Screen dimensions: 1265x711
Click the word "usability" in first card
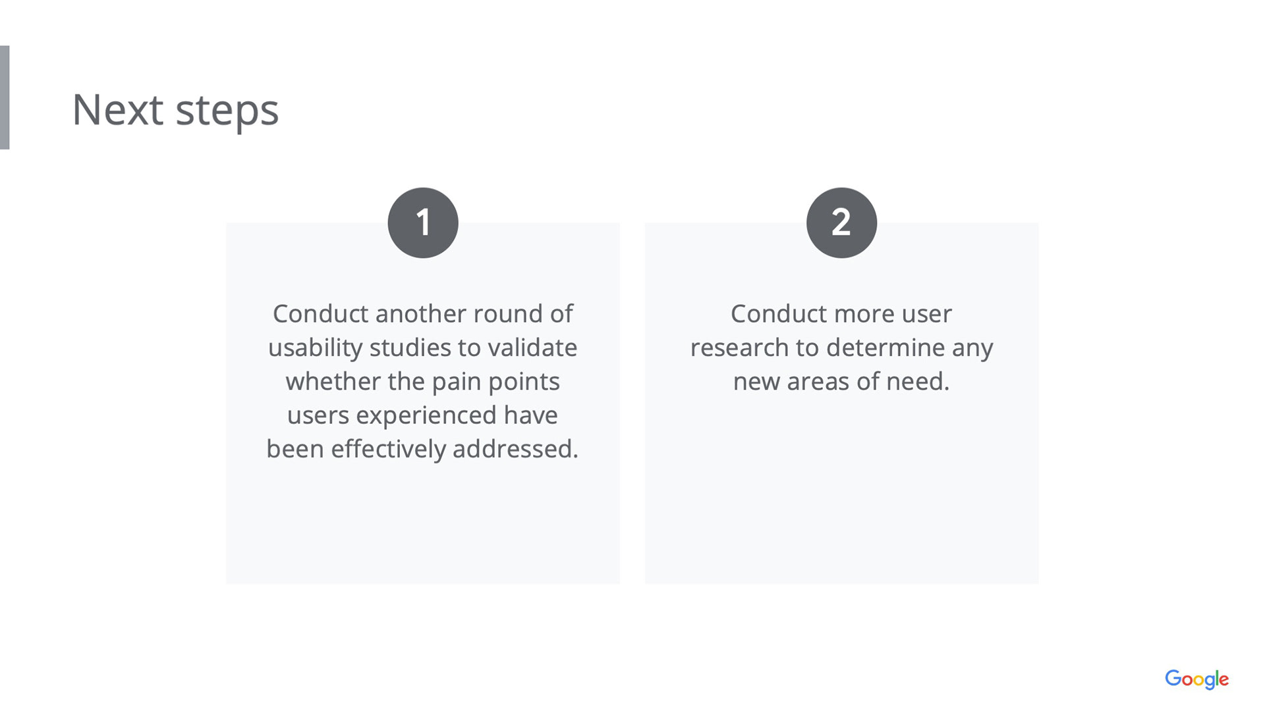(316, 348)
